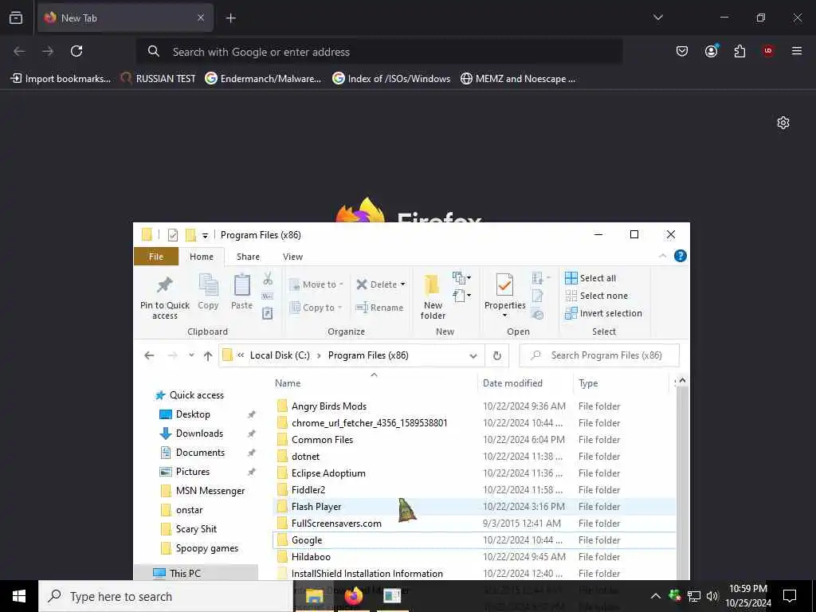
Task: Open Downloads in Quick access
Action: [199, 433]
